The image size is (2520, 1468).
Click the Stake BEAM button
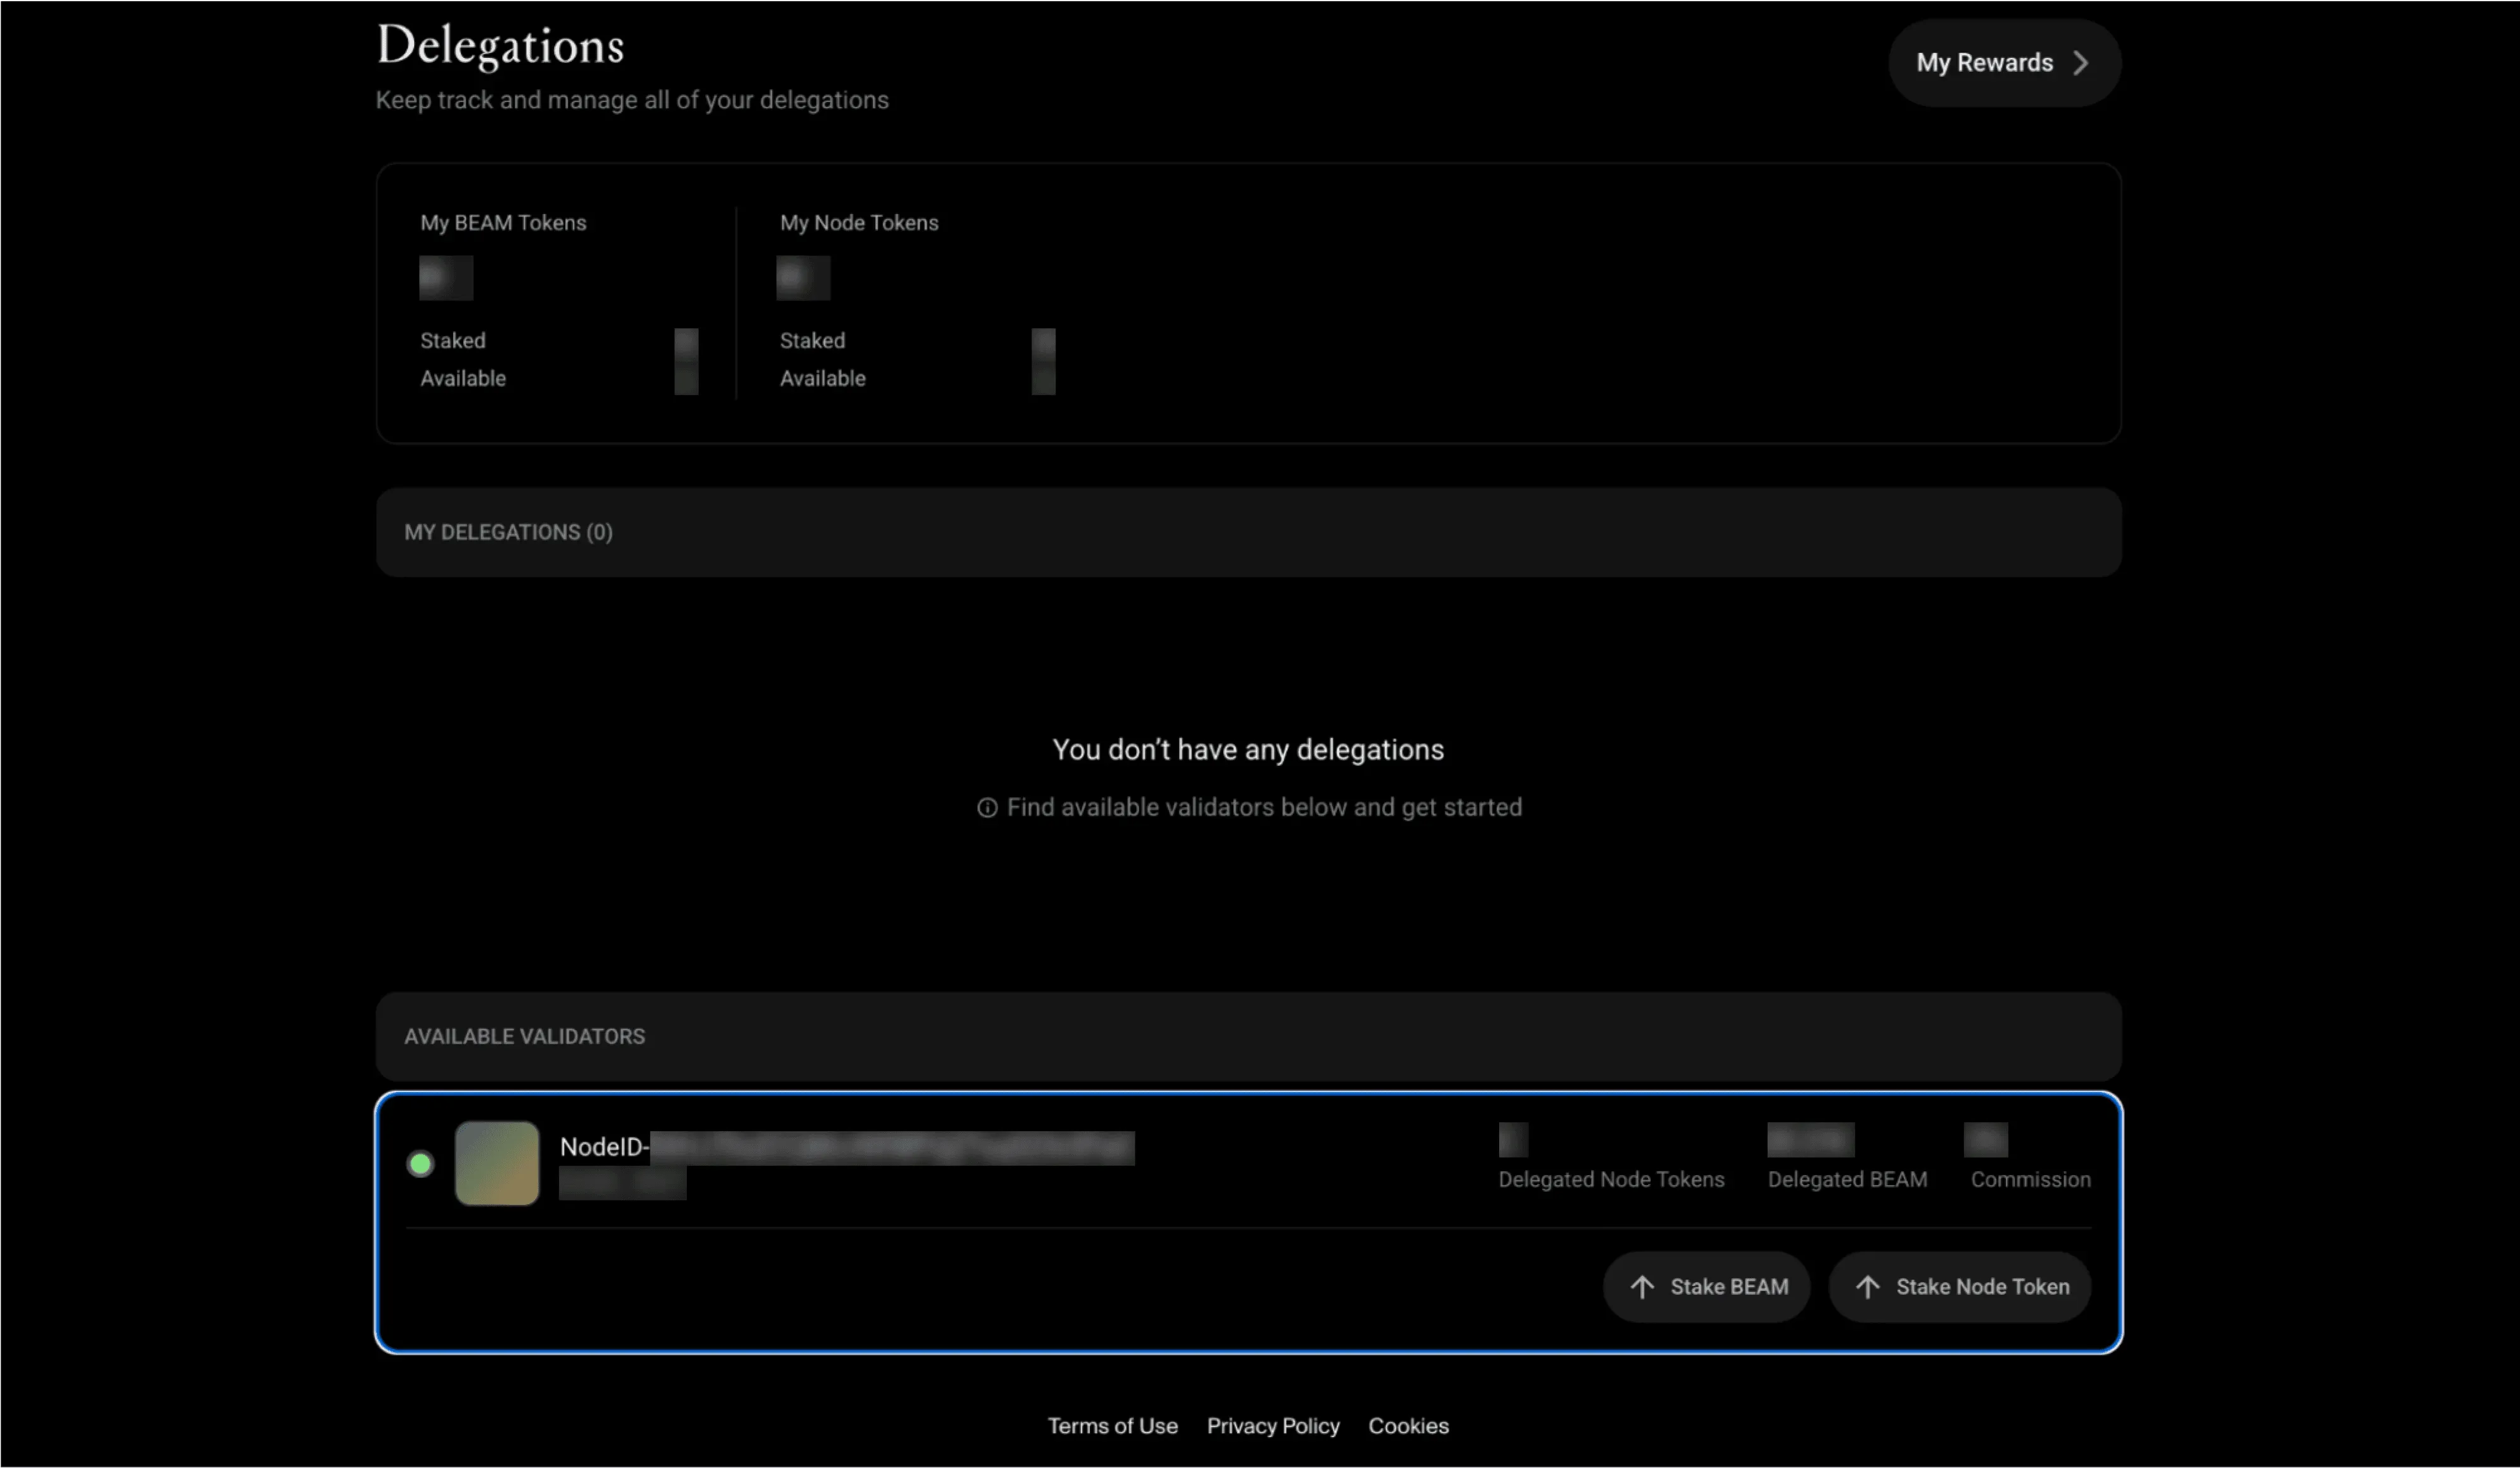tap(1706, 1287)
